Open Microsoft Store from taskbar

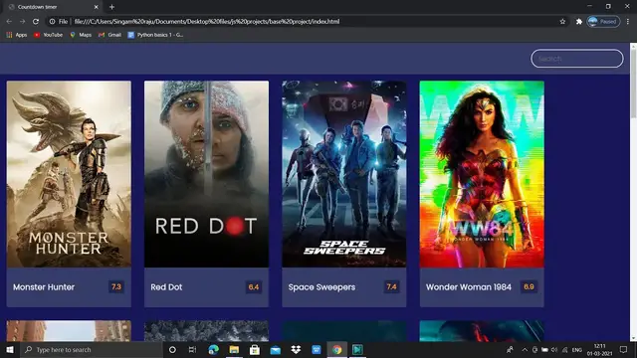coord(255,349)
